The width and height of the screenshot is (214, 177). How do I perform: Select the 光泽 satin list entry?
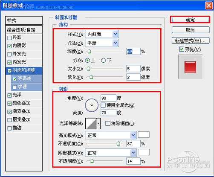pyautogui.click(x=24, y=95)
